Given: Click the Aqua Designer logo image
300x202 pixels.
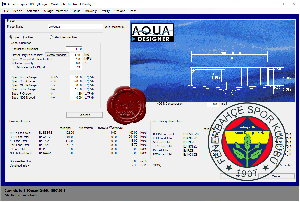Looking at the screenshot, I should pyautogui.click(x=152, y=32).
